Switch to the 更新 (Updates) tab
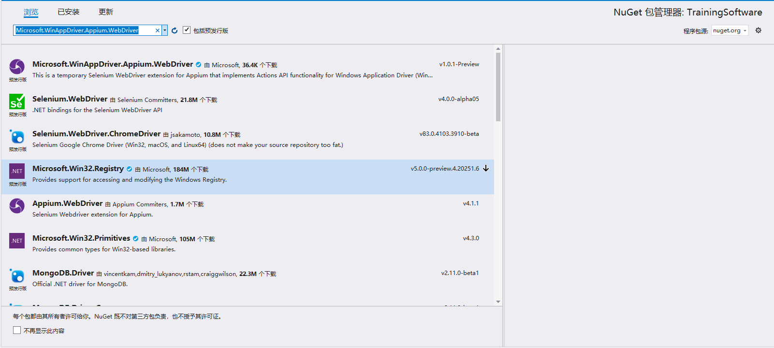This screenshot has width=774, height=348. click(106, 12)
